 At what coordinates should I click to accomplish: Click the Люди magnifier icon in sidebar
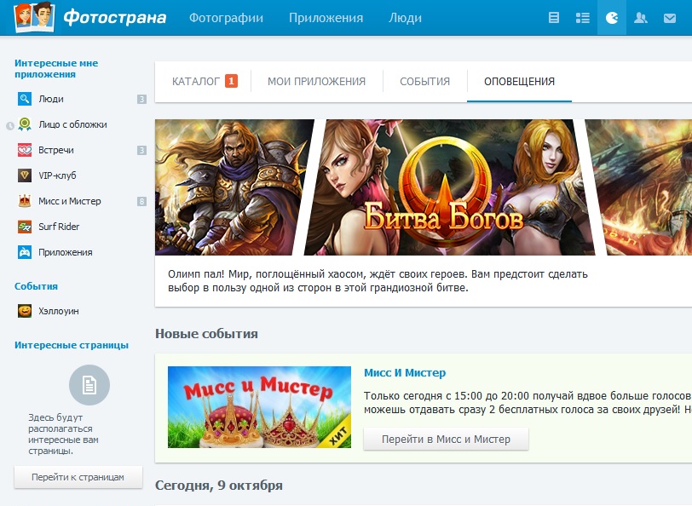point(25,99)
